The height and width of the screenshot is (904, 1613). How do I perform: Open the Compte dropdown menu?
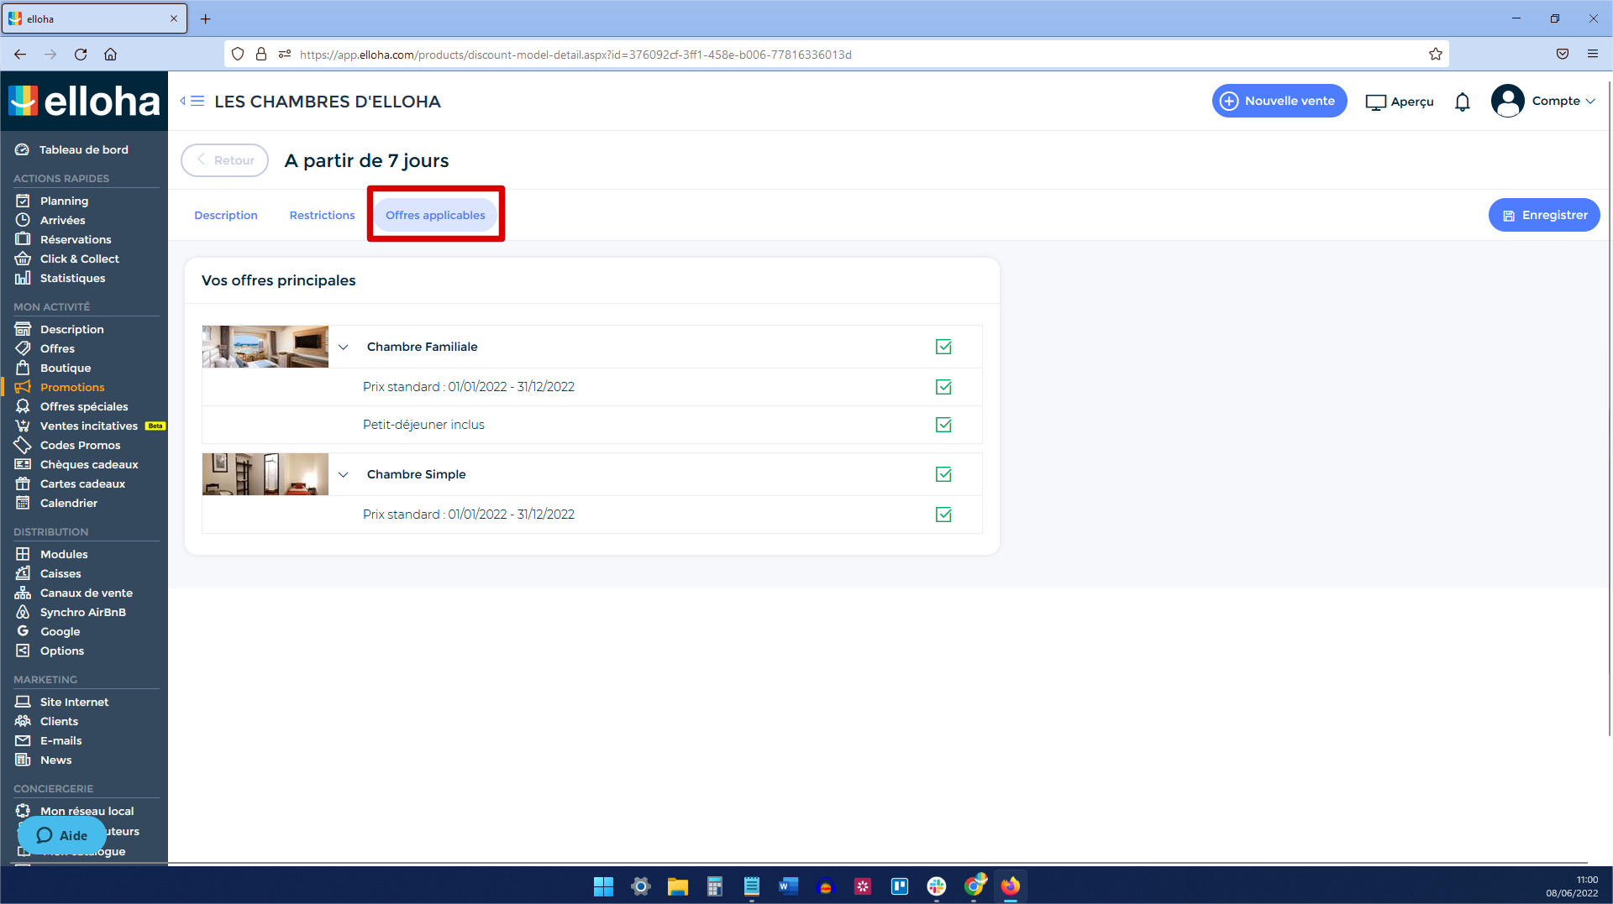coord(1544,101)
